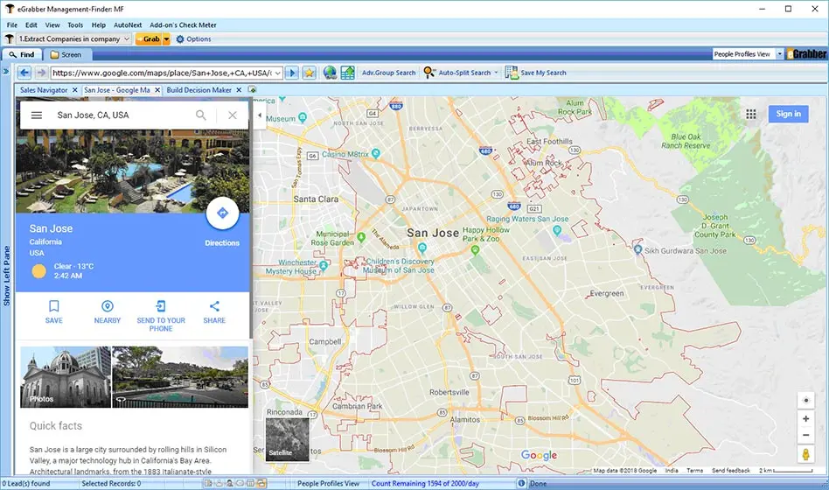Switch to Satellite view thumbnail
829x490 pixels.
287,438
